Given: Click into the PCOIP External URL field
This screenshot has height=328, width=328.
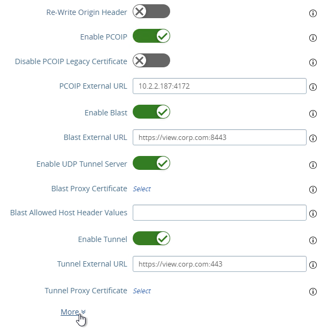Looking at the screenshot, I should 219,86.
